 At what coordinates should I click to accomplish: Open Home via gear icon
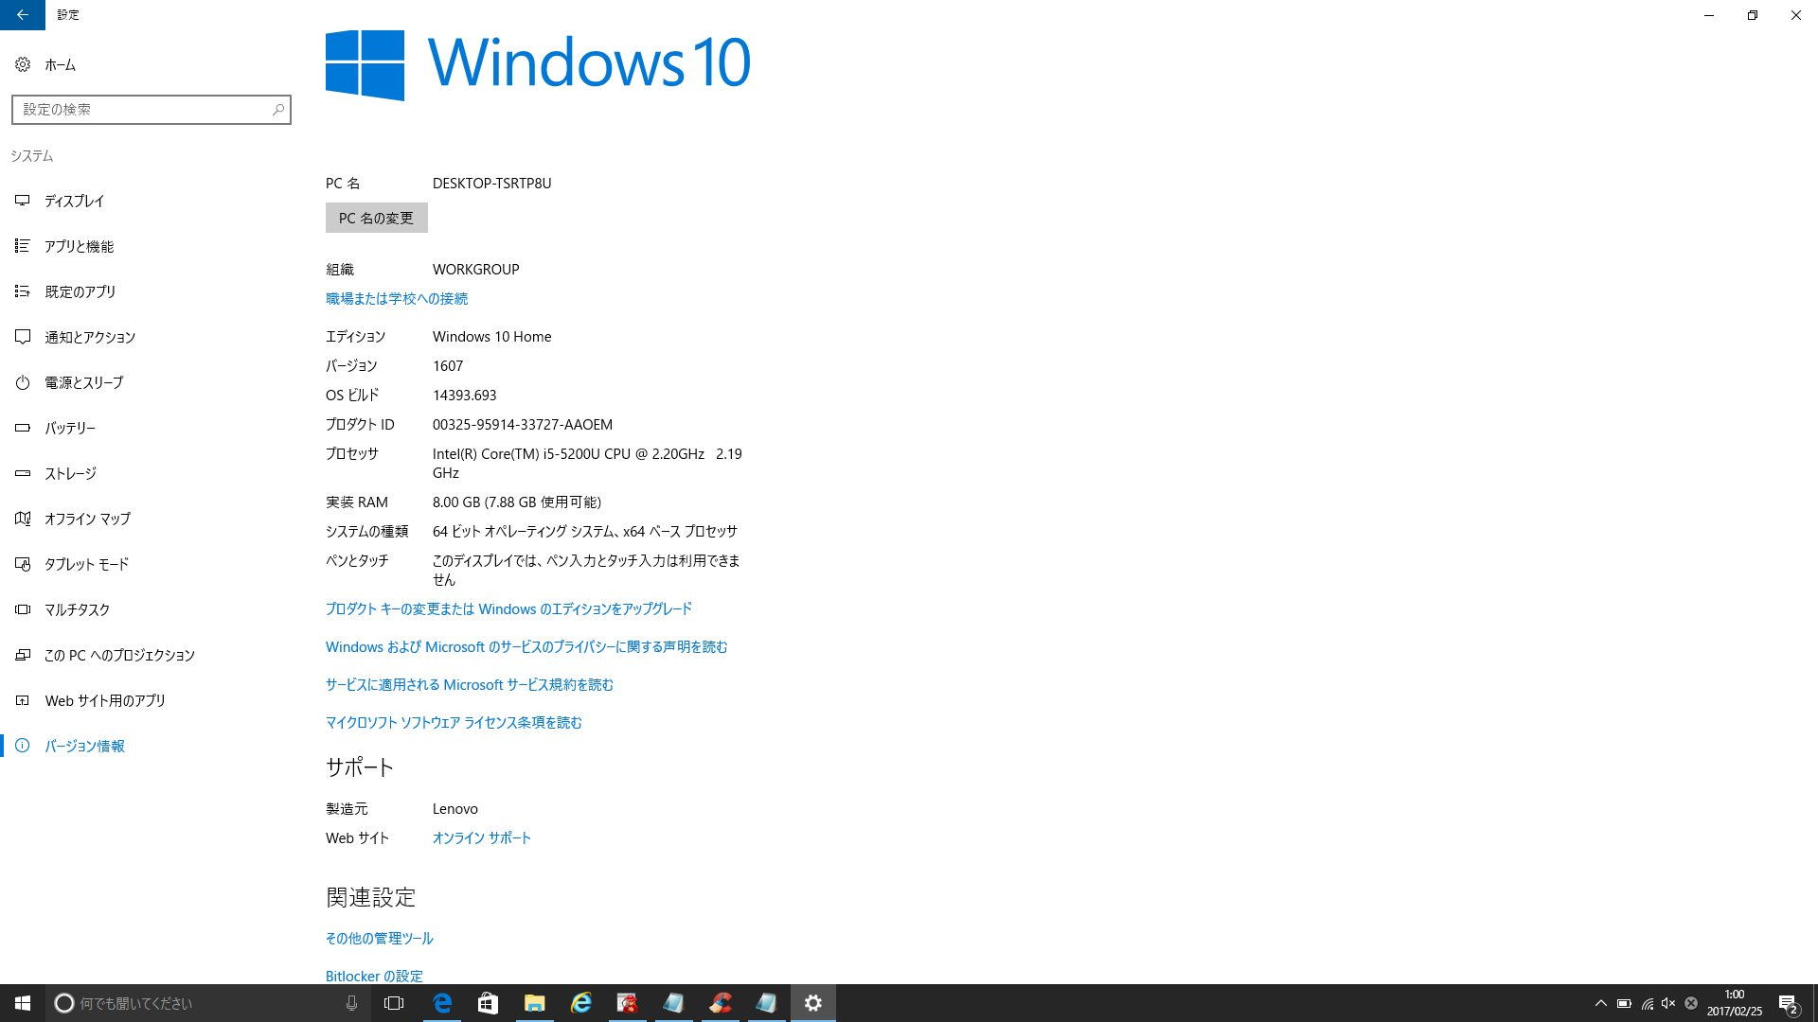tap(23, 64)
